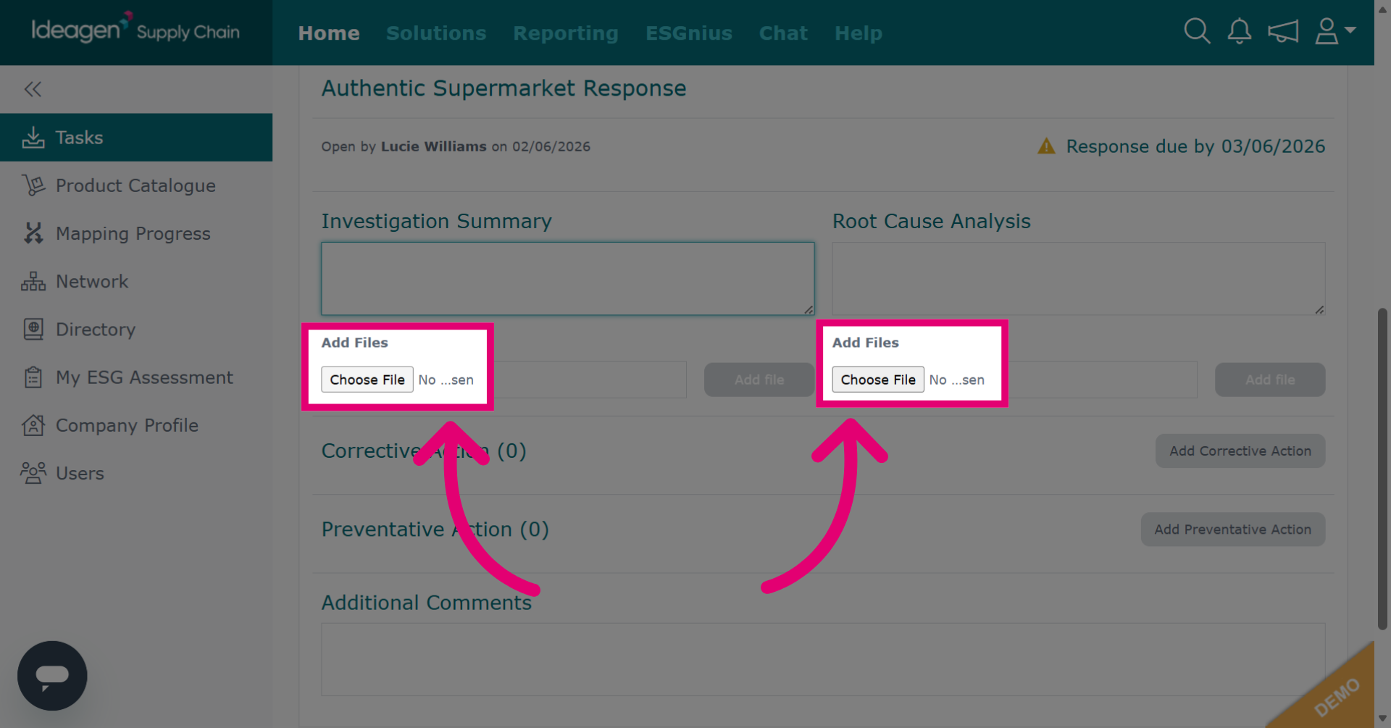
Task: Select Tasks in the sidebar
Action: pos(136,138)
